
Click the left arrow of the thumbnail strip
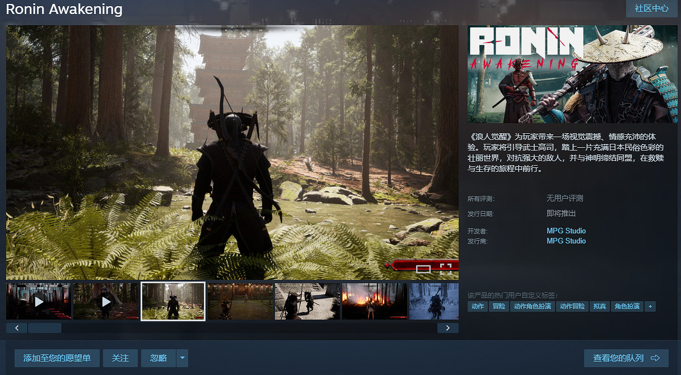tap(17, 328)
